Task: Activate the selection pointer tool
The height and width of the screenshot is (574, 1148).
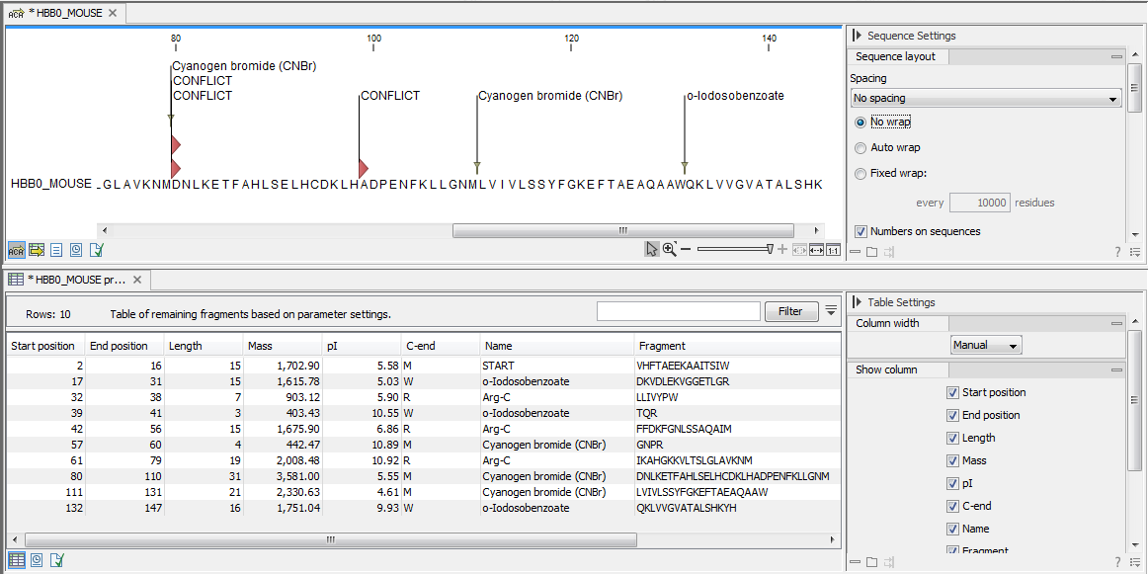Action: point(651,248)
